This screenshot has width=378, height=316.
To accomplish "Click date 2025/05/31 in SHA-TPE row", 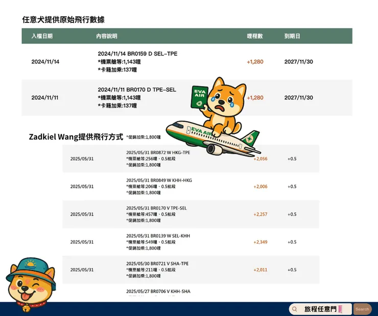I will (x=82, y=270).
